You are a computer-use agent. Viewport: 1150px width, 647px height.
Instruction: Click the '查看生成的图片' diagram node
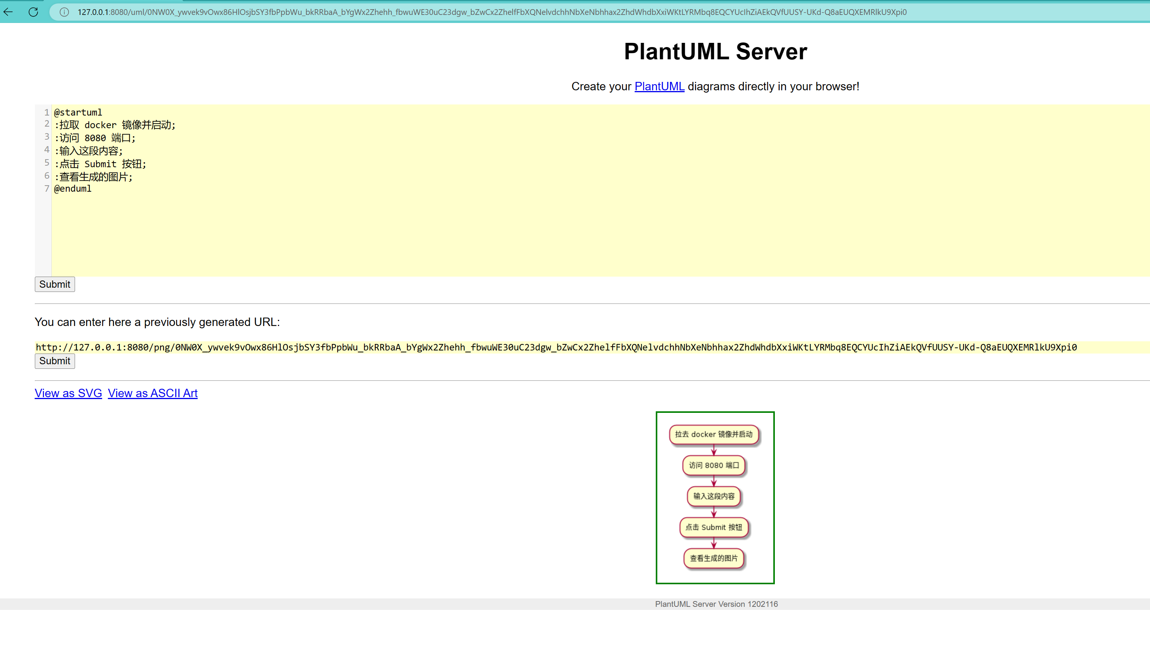click(714, 558)
